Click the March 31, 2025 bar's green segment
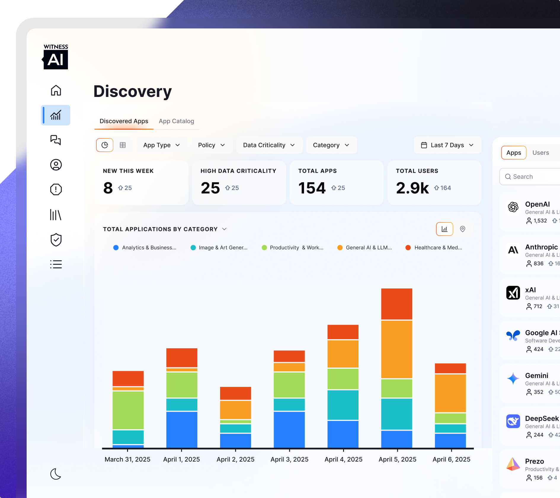 point(128,410)
